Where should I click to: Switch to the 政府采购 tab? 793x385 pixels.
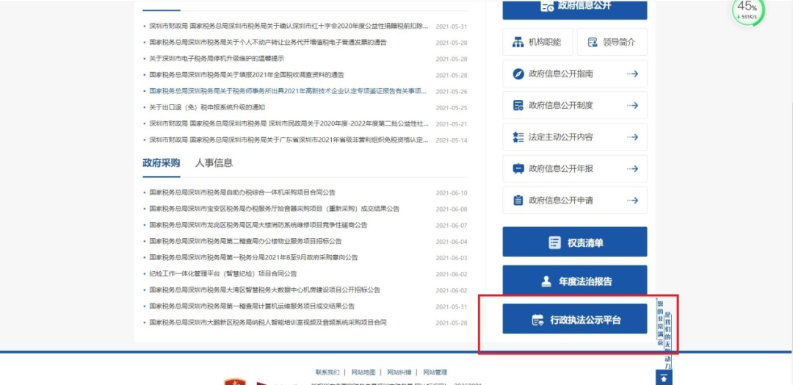click(x=162, y=163)
